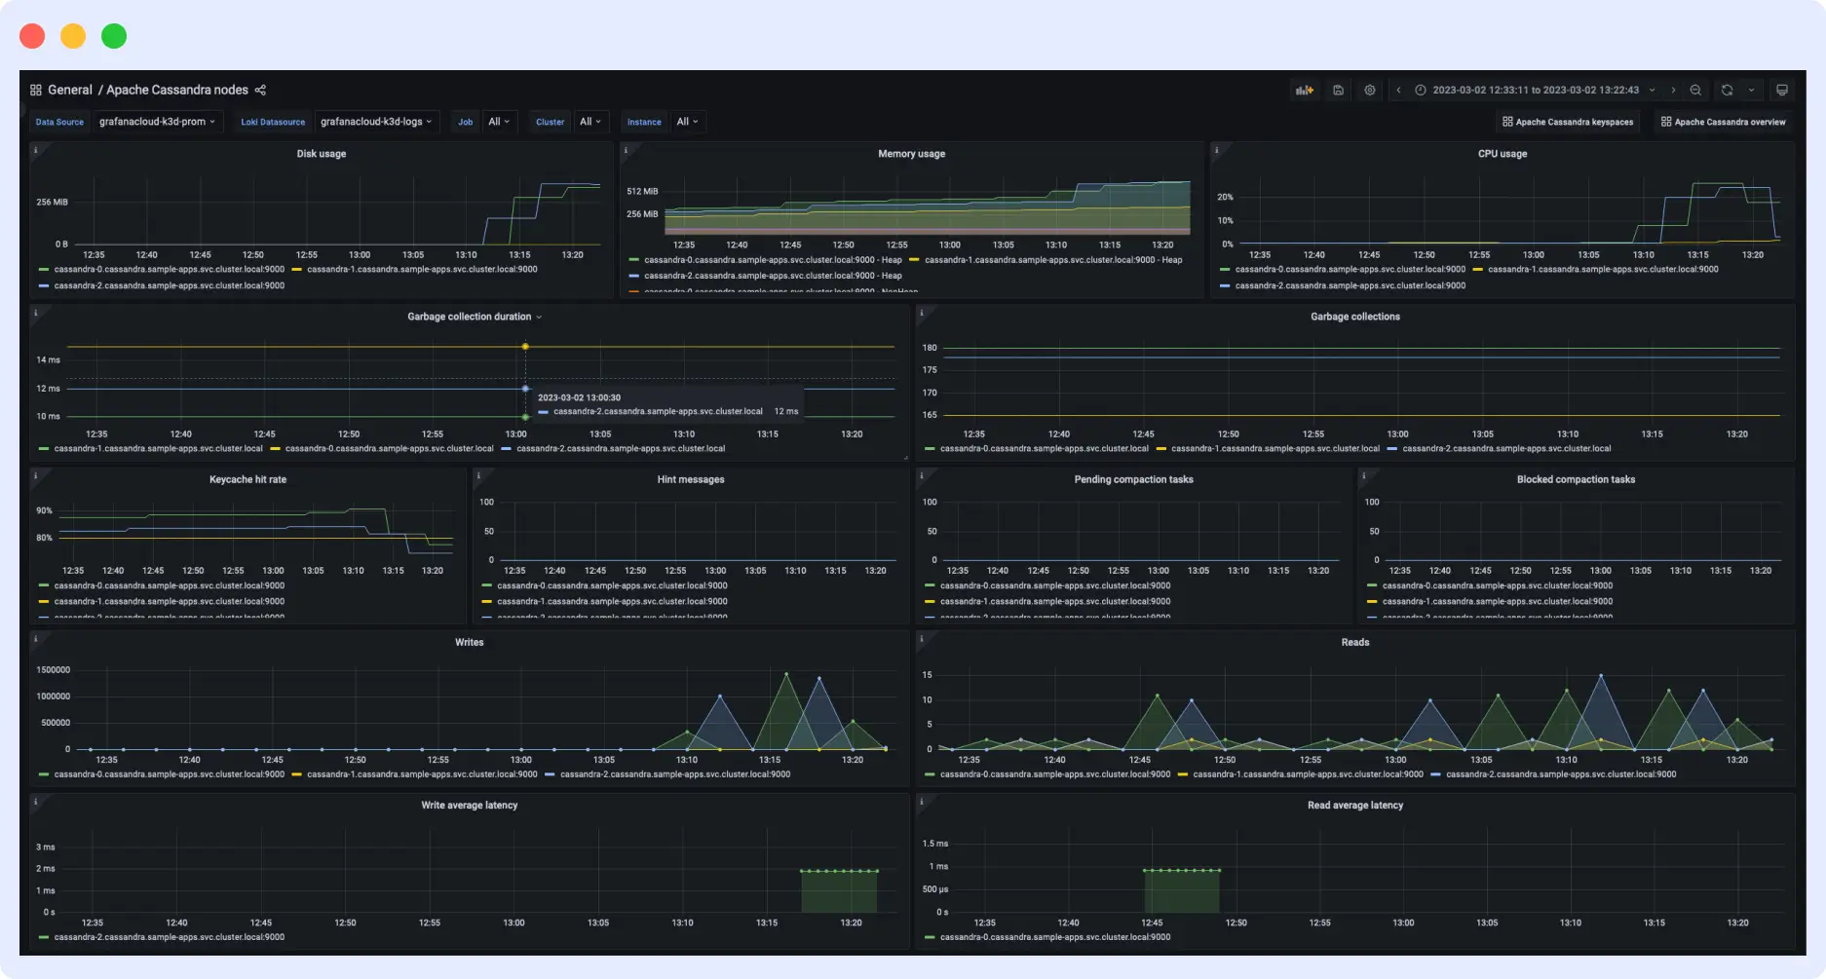Click the General breadcrumb
Viewport: 1826px width, 979px height.
[69, 90]
